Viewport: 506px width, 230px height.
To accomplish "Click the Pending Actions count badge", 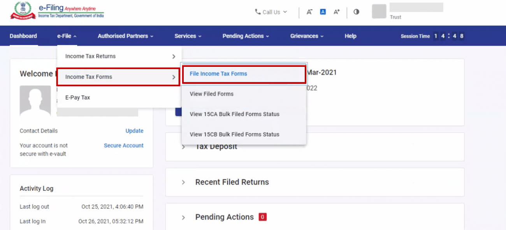I will click(262, 217).
